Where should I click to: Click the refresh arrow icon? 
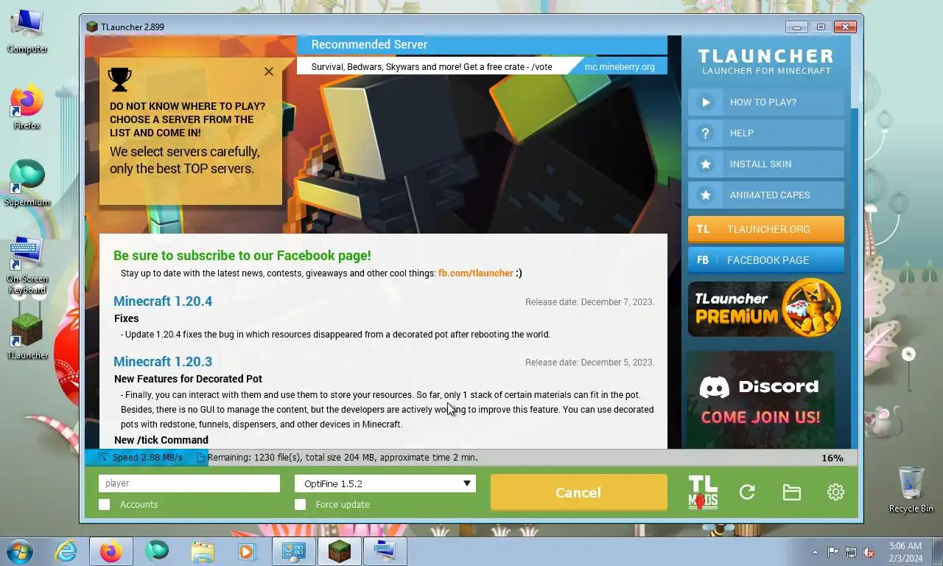pyautogui.click(x=747, y=492)
